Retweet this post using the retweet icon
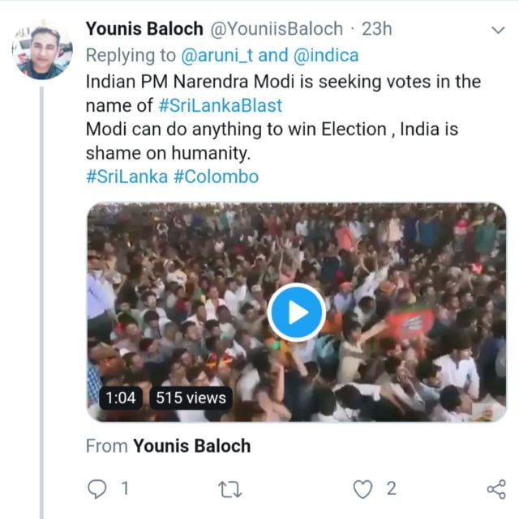519x519 pixels. 231,488
